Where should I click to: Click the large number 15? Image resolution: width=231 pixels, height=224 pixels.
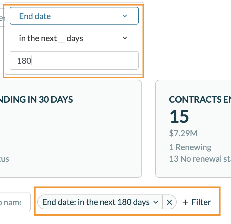point(179,116)
